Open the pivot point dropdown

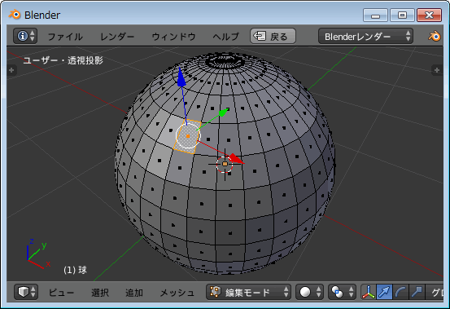[342, 292]
